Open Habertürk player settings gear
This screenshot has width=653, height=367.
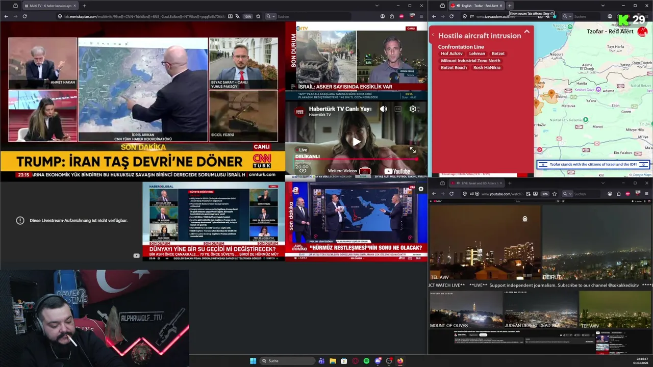(413, 109)
